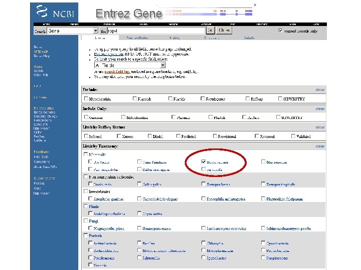Select the Details tab
Image resolution: width=361 pixels, height=270 pixels.
[249, 37]
